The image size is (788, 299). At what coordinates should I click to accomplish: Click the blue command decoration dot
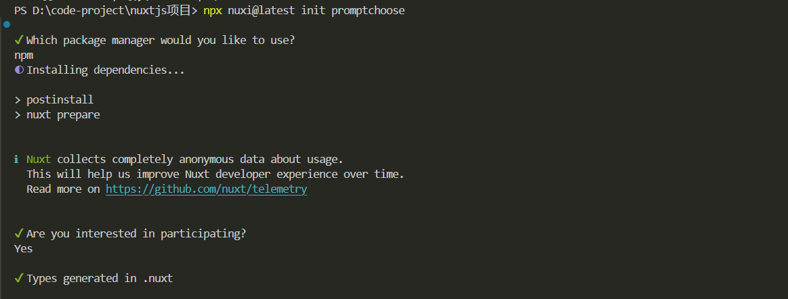point(7,24)
